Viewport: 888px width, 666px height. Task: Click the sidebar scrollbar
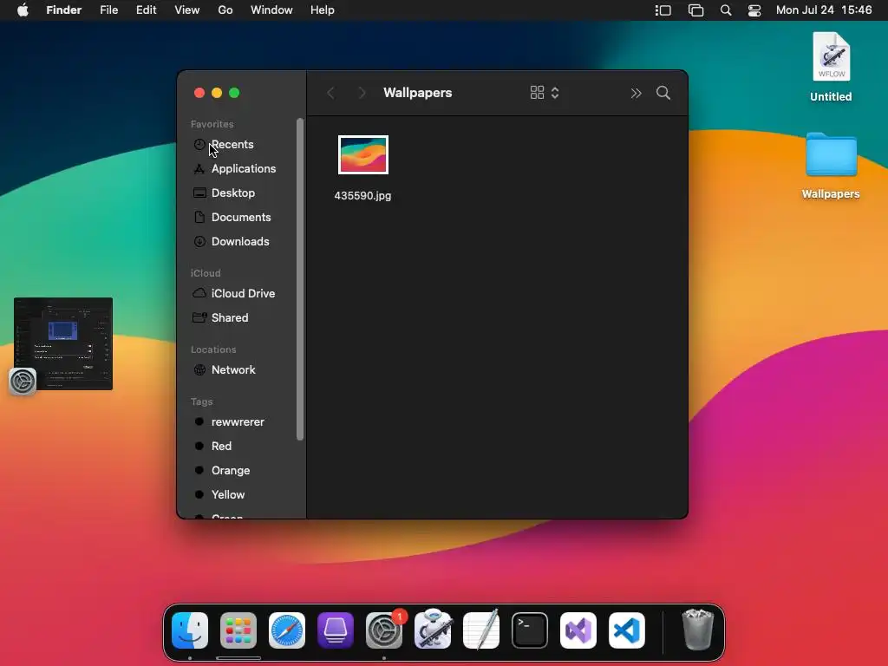click(300, 279)
